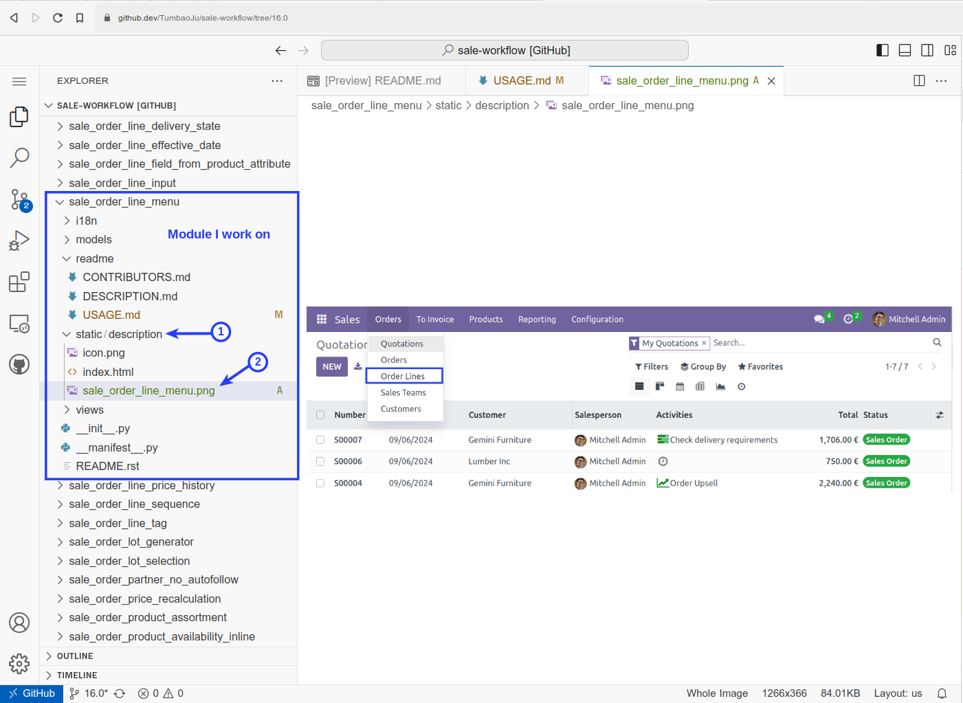
Task: Open the Run and Debug view
Action: point(19,241)
